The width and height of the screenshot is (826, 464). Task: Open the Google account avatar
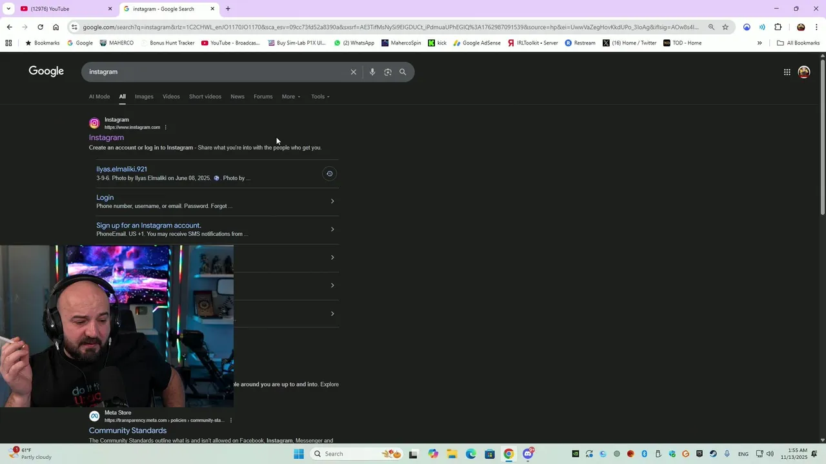804,72
